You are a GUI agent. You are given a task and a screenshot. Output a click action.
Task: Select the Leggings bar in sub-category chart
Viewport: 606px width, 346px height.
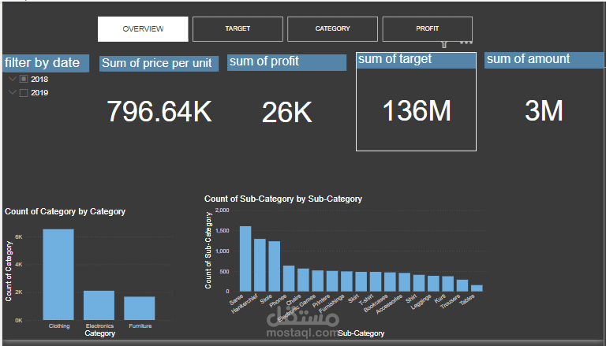tap(433, 284)
